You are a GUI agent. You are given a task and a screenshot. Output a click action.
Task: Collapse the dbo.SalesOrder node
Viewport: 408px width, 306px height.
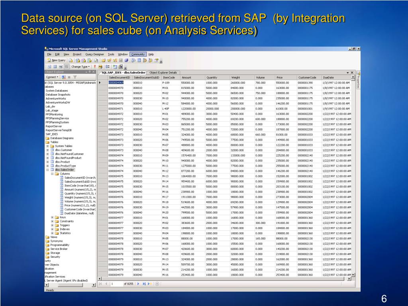point(48,170)
